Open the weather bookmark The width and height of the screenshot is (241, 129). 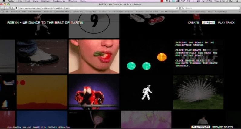click(103, 12)
